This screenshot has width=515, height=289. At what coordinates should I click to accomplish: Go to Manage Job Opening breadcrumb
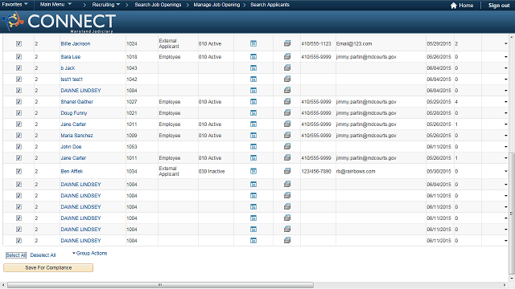point(216,5)
